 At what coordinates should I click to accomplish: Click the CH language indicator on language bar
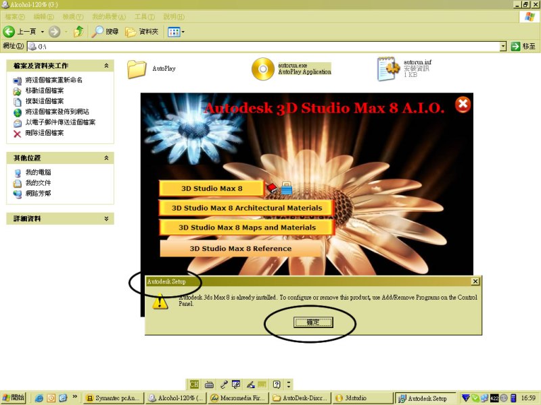(x=194, y=384)
